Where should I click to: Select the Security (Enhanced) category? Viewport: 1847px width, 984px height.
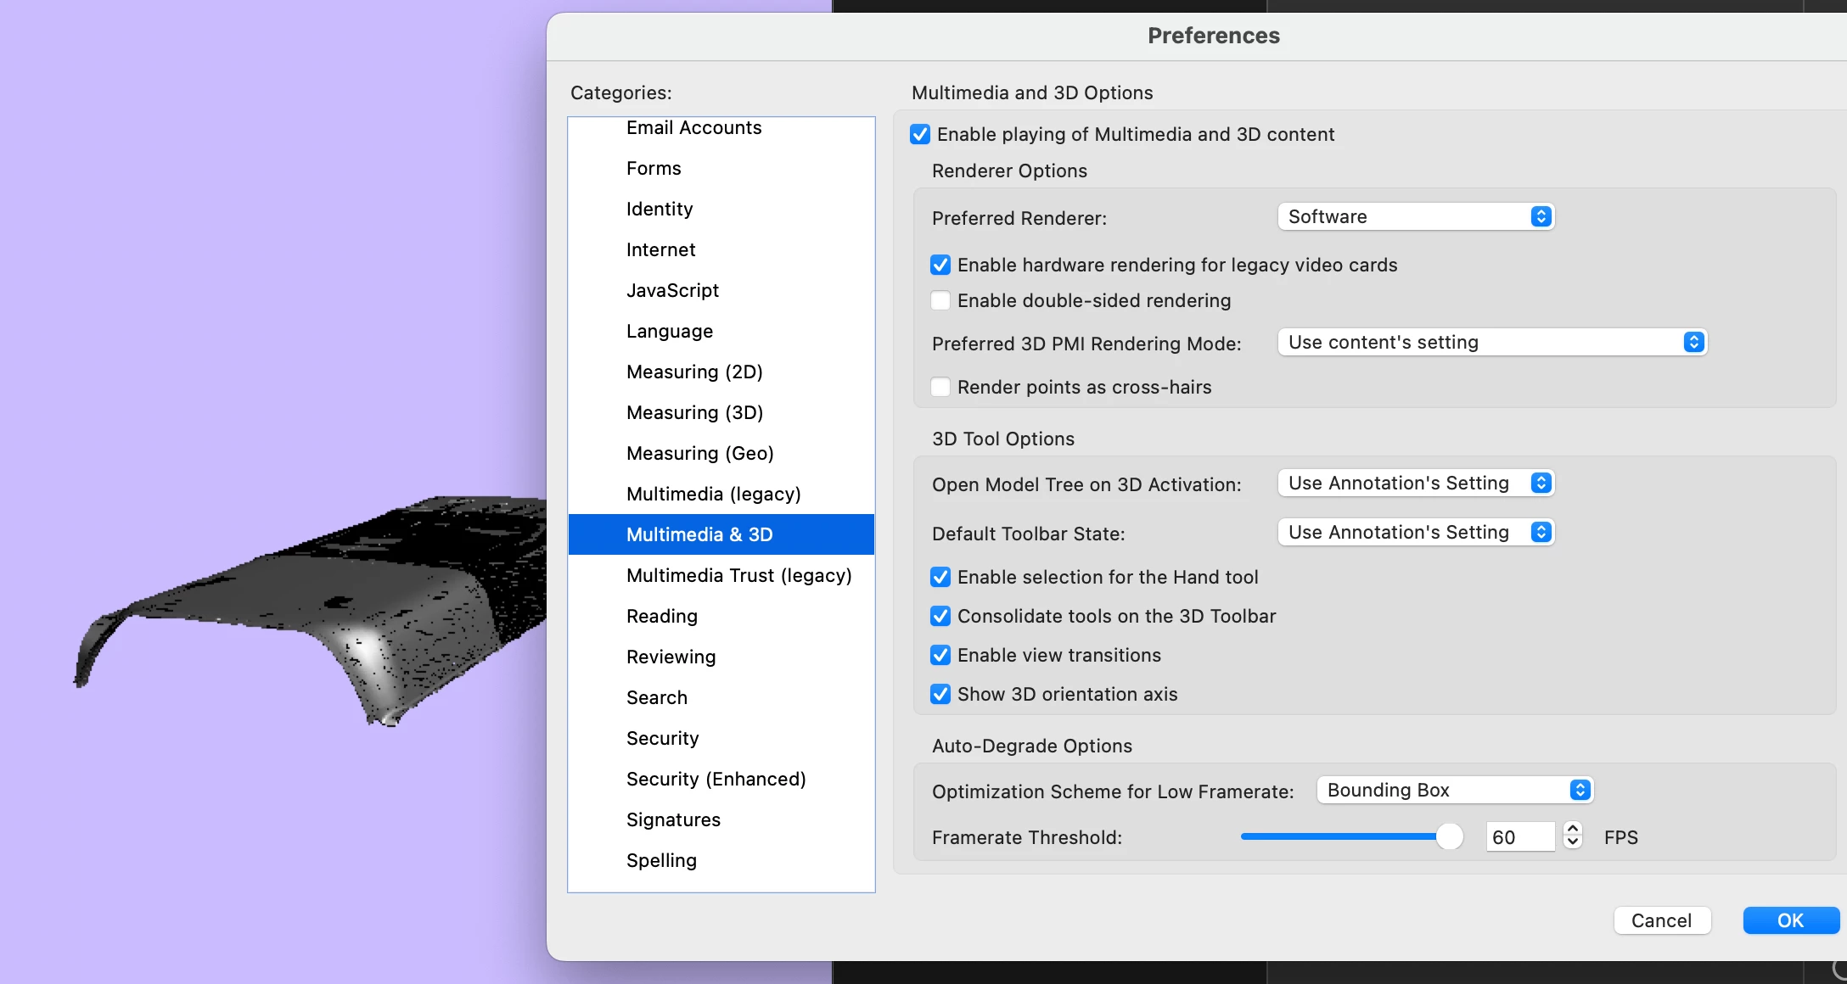click(x=716, y=779)
